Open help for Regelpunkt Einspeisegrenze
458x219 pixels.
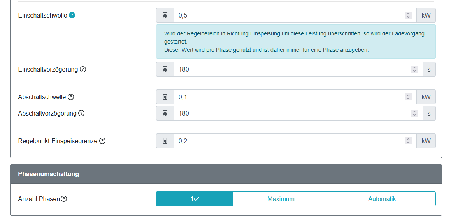point(102,141)
